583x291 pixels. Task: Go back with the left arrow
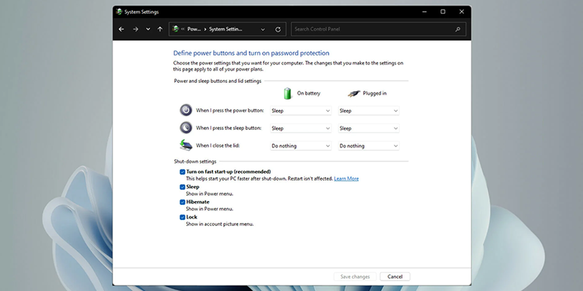click(121, 29)
